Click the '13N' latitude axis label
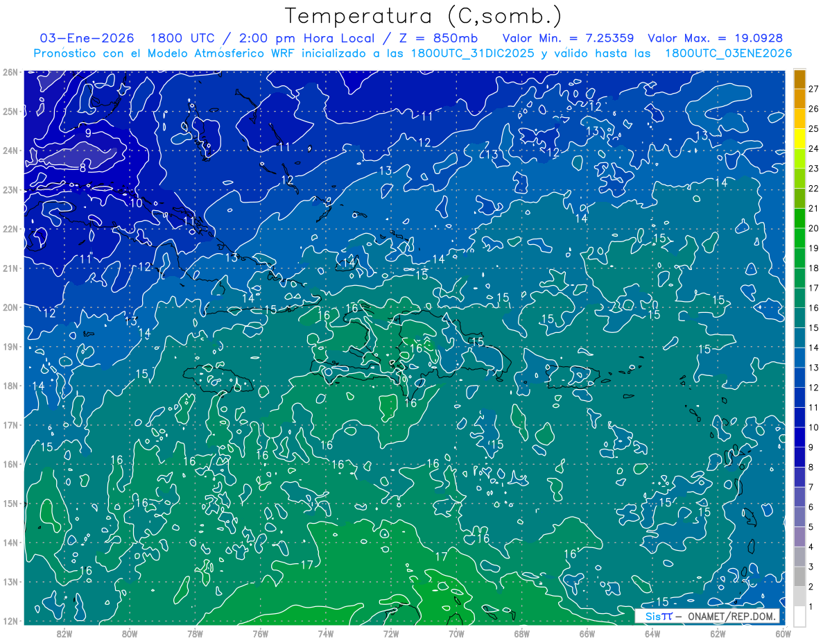Screen dimensions: 832x643 (x=10, y=581)
